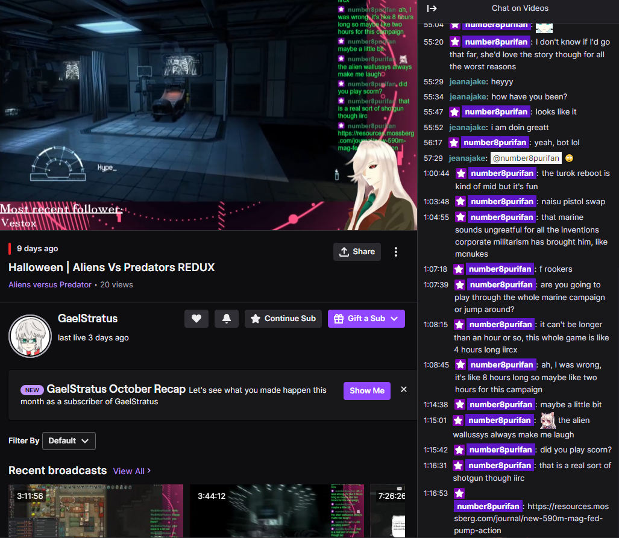Click the subscriber star badge at 55:20
The image size is (619, 538).
(455, 42)
